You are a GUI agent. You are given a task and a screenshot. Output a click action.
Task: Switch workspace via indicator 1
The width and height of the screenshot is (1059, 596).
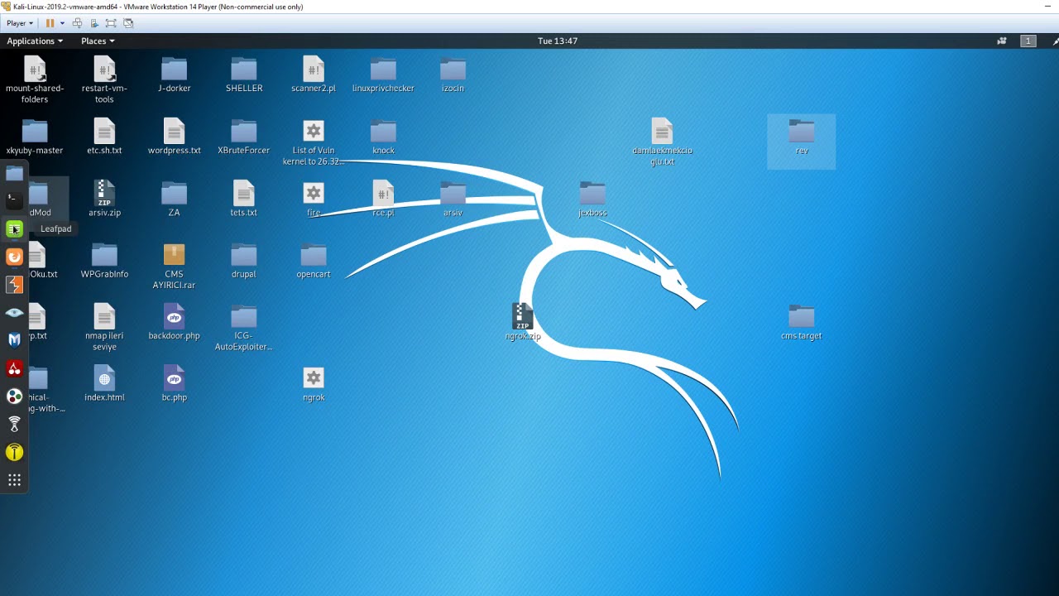(1028, 41)
